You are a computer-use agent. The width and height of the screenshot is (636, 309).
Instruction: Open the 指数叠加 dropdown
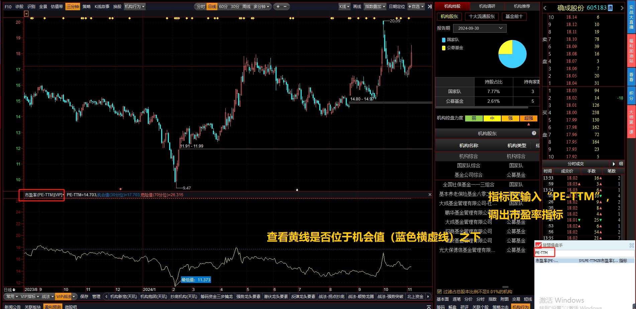(x=375, y=6)
